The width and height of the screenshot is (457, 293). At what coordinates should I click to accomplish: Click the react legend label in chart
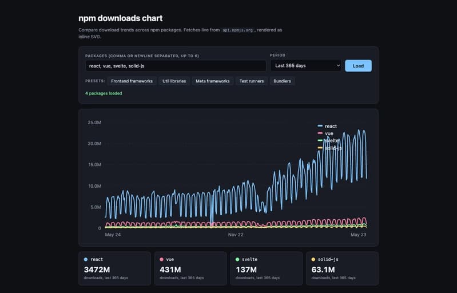tap(331, 126)
